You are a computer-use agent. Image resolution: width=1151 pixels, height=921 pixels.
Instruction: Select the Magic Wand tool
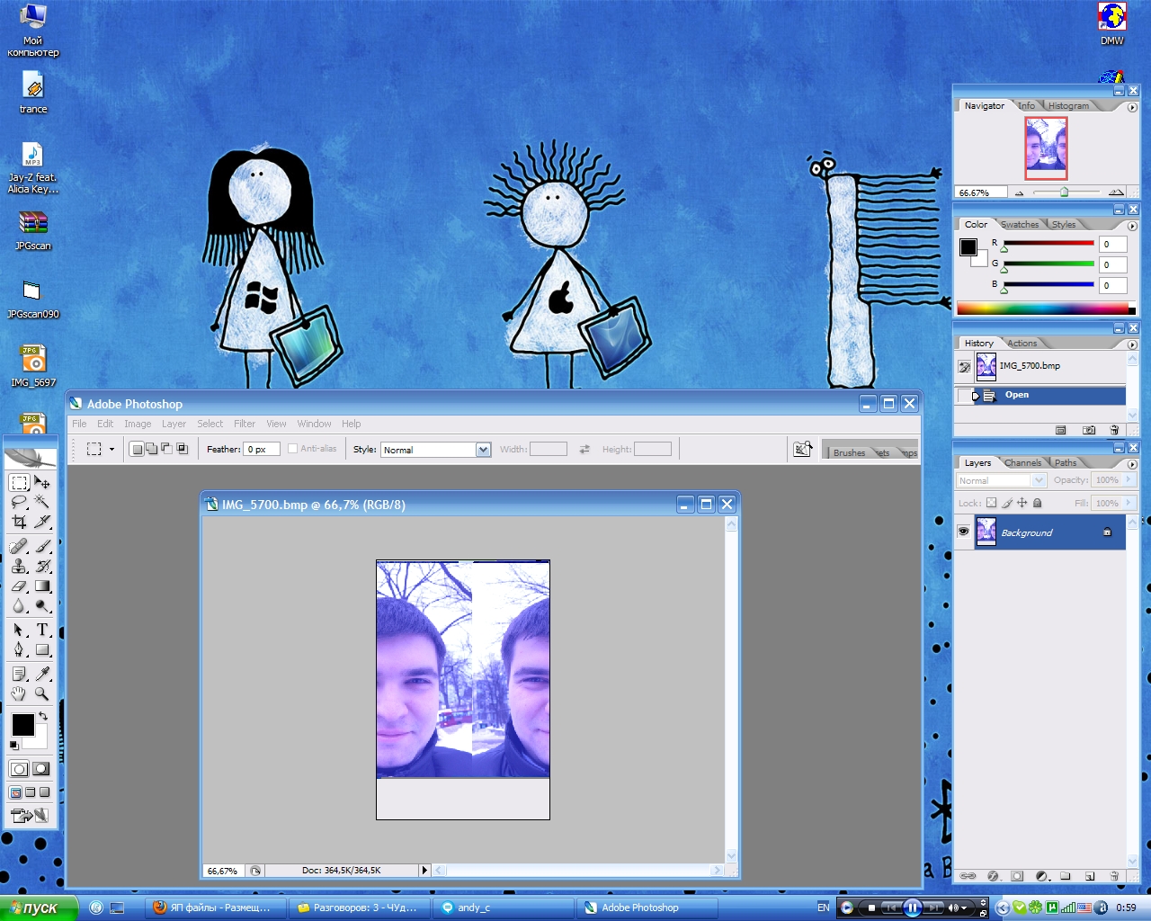41,501
